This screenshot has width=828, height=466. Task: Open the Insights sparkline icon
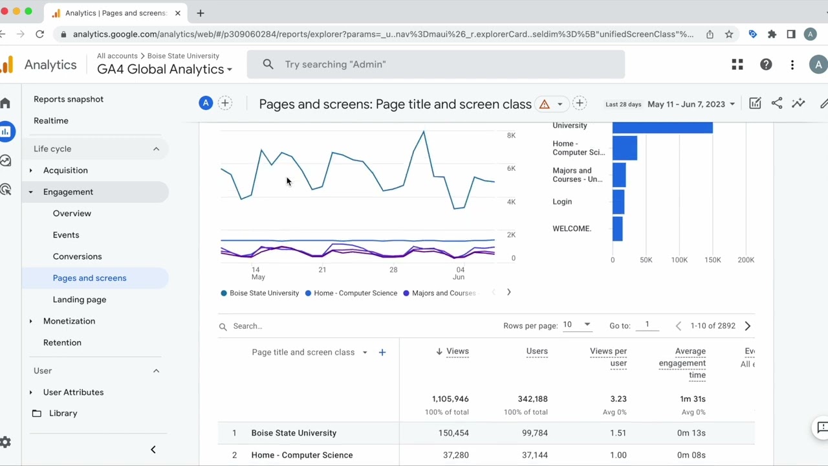pos(798,104)
